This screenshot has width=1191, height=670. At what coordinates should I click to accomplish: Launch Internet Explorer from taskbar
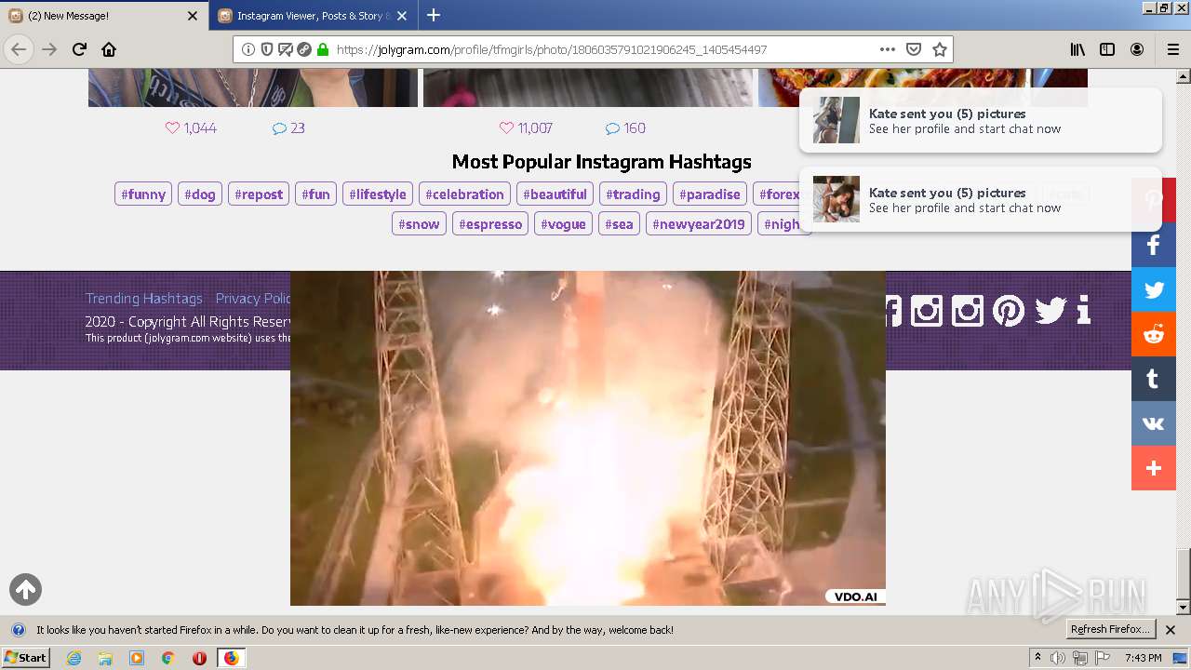click(x=74, y=658)
